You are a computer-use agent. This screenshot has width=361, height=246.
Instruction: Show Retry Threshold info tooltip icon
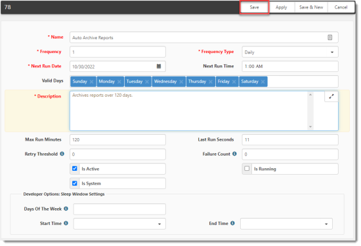click(x=62, y=154)
